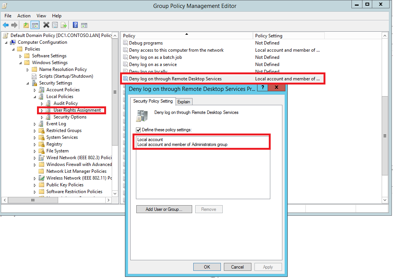Switch to the Explain tab
Image resolution: width=393 pixels, height=278 pixels.
click(184, 101)
